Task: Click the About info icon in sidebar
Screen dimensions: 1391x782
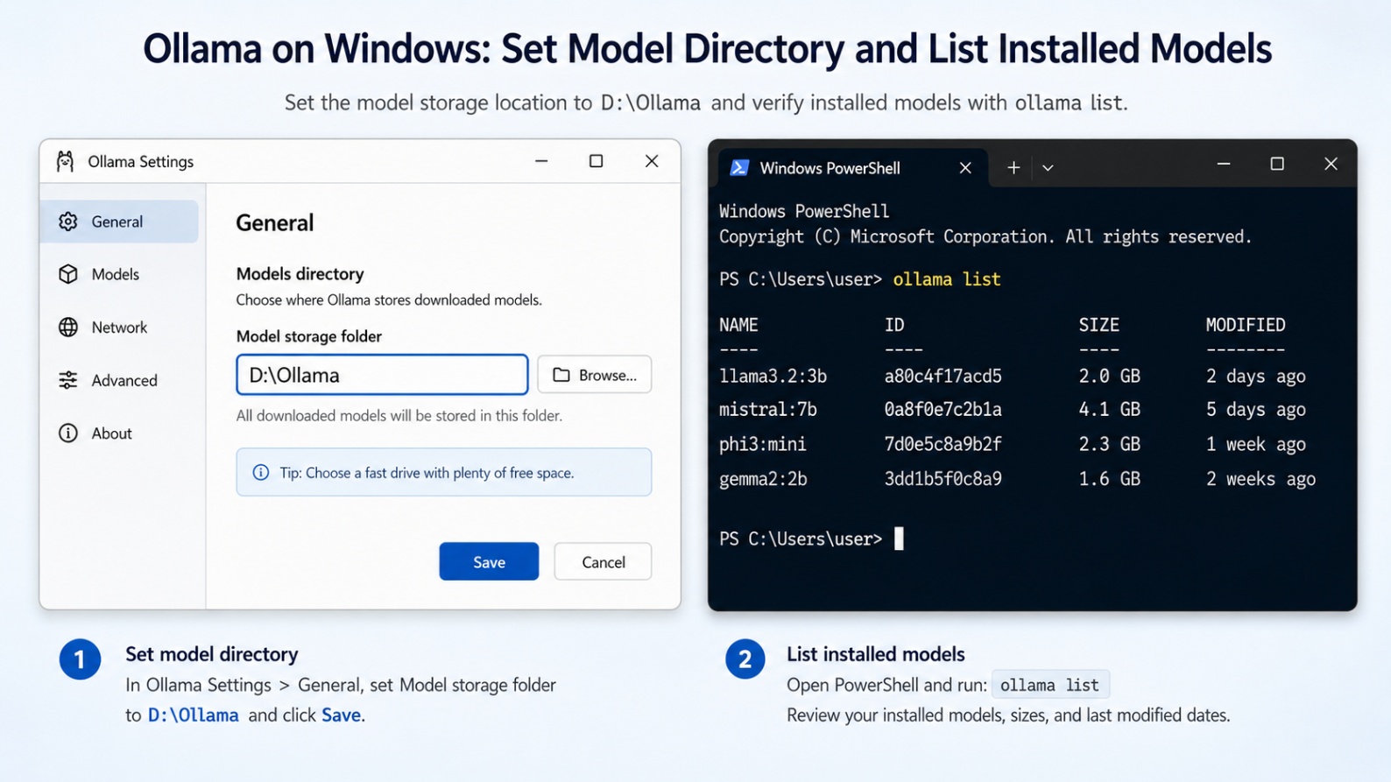Action: pyautogui.click(x=68, y=433)
